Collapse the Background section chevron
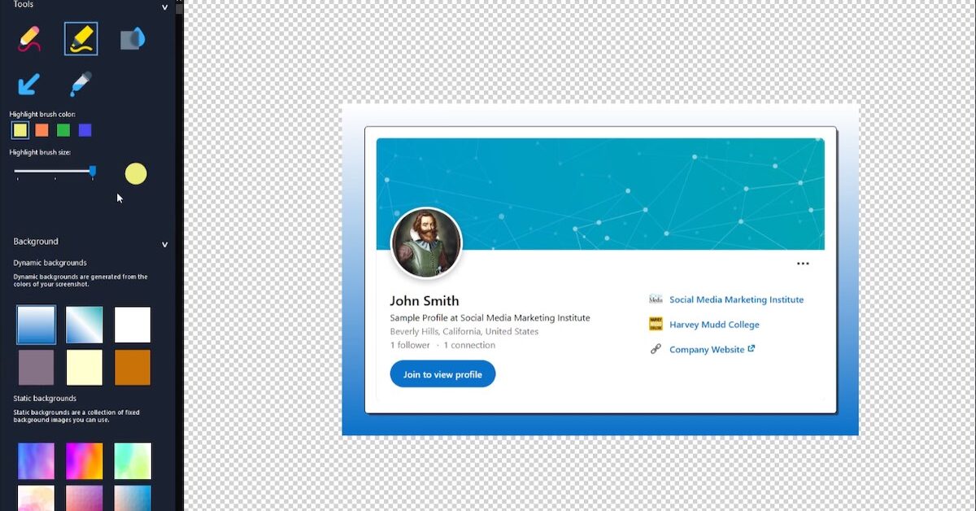The height and width of the screenshot is (511, 976). pos(165,244)
